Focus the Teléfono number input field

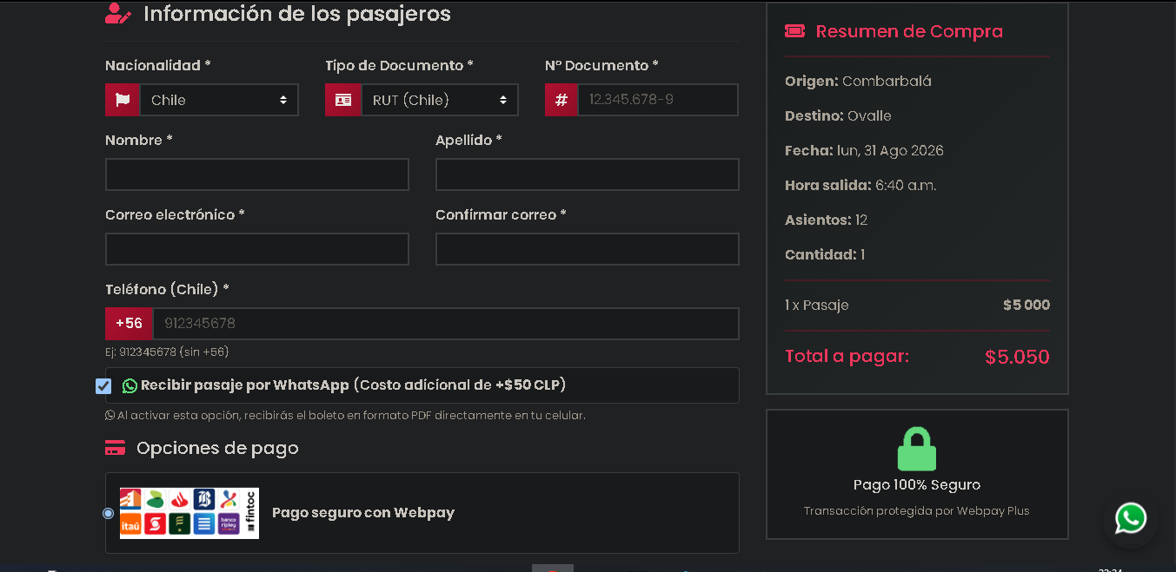point(446,324)
